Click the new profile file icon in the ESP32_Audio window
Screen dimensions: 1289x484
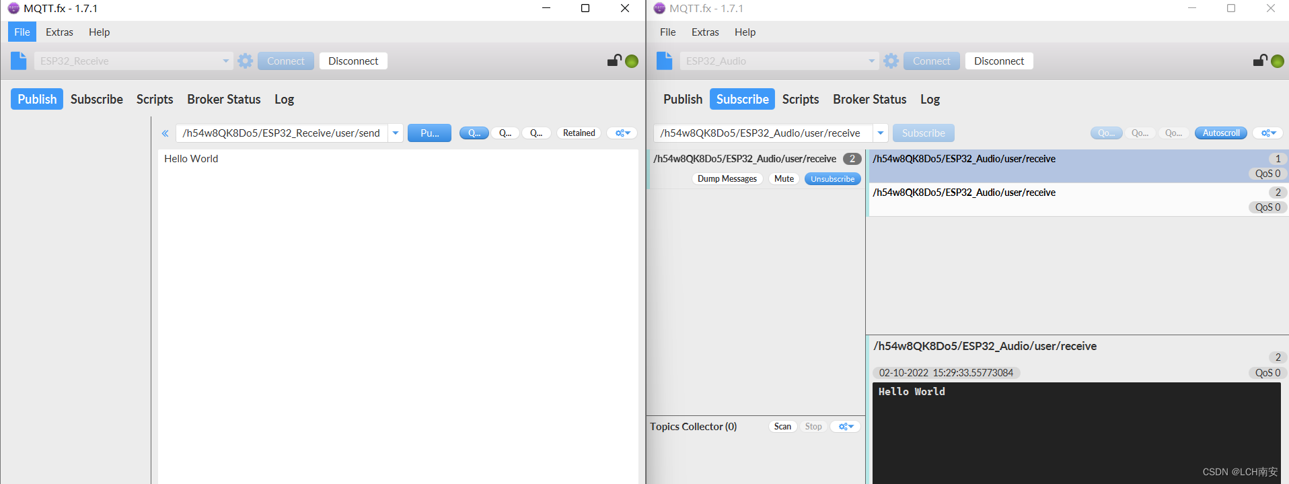(665, 61)
